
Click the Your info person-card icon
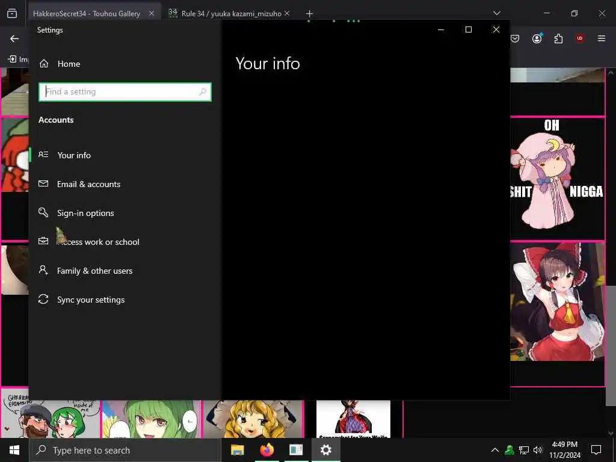coord(43,155)
